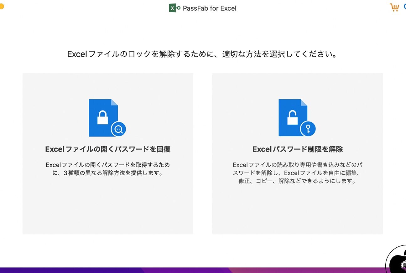The height and width of the screenshot is (273, 406).
Task: Select 'Excelパスワード制限を解除' title
Action: 297,149
